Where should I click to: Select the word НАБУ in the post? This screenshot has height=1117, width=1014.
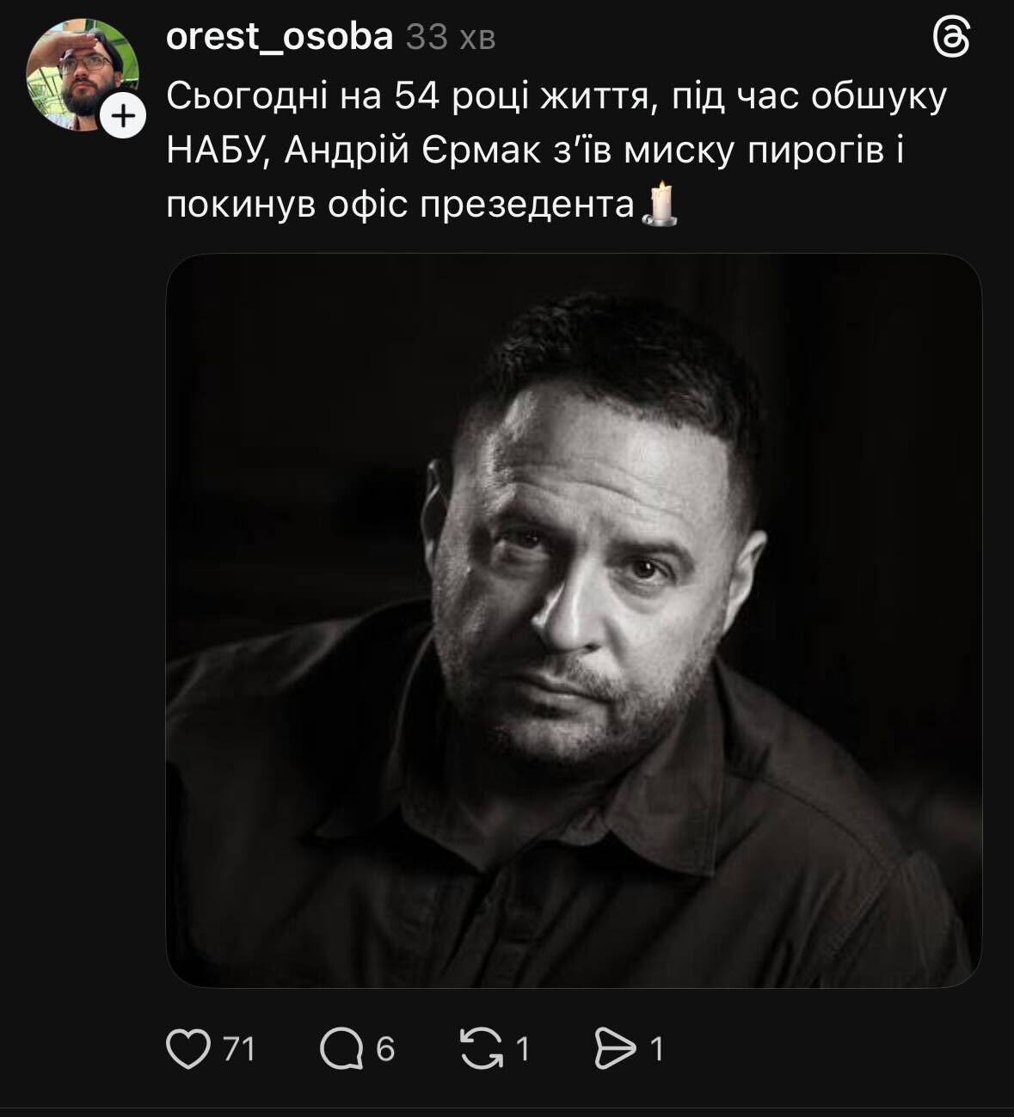point(218,151)
